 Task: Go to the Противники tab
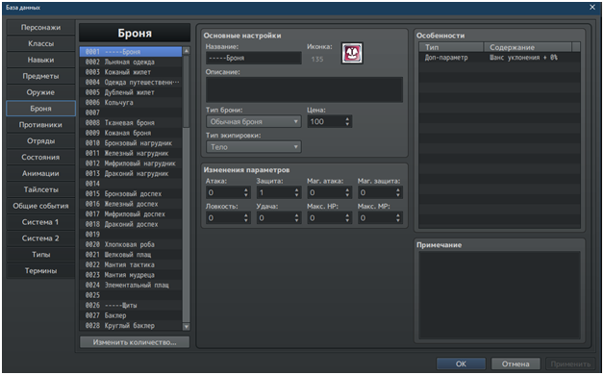pyautogui.click(x=40, y=124)
